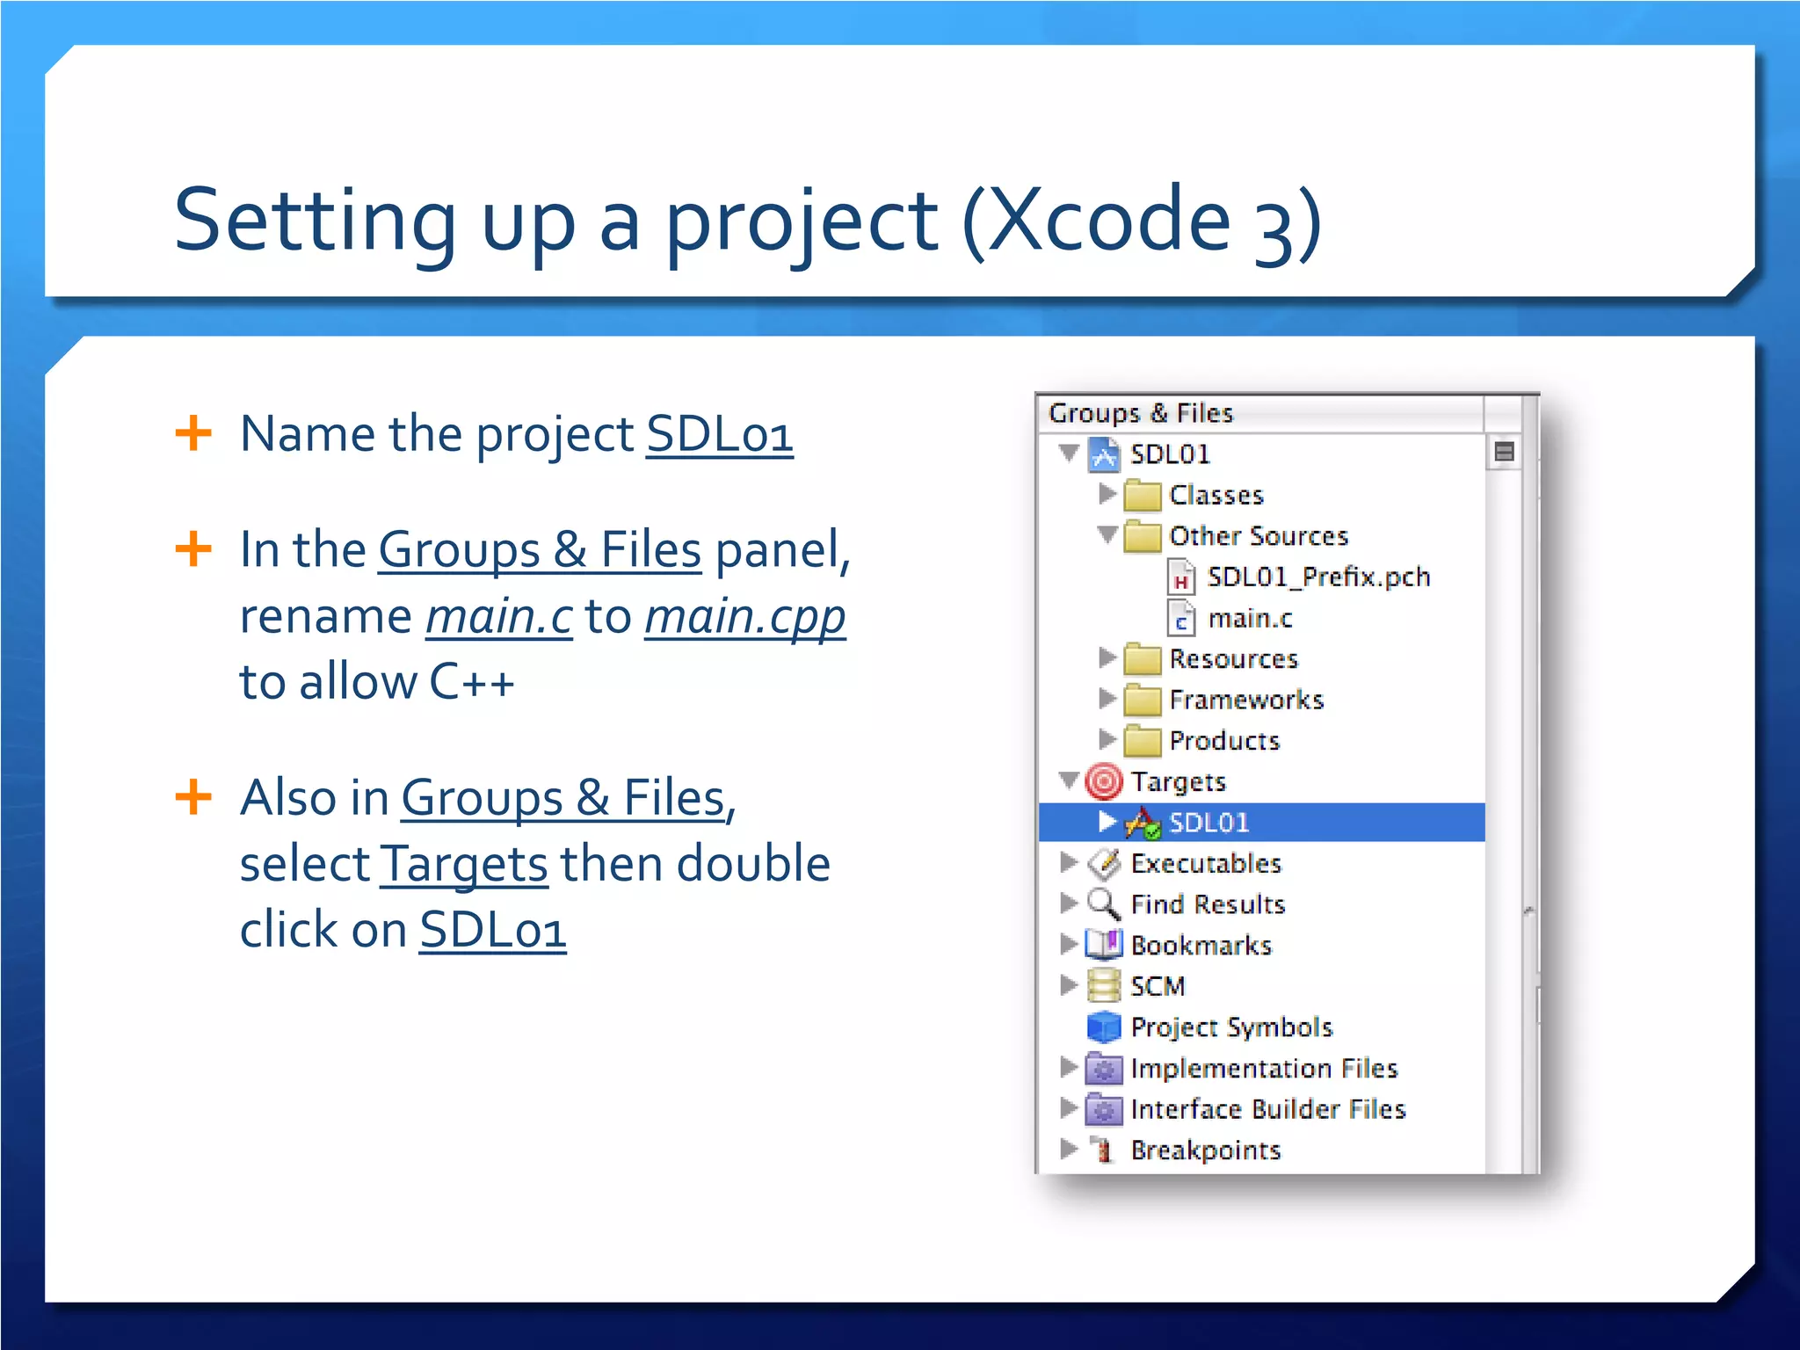Click the Project Symbols blue cube icon
This screenshot has height=1350, width=1800.
[x=1104, y=1027]
